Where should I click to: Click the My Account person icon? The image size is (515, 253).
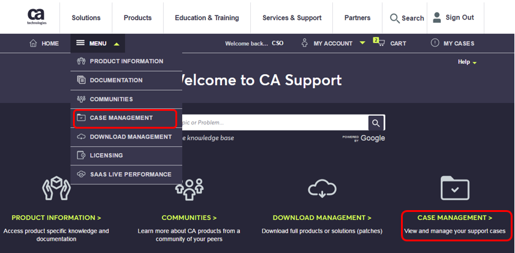tap(305, 43)
